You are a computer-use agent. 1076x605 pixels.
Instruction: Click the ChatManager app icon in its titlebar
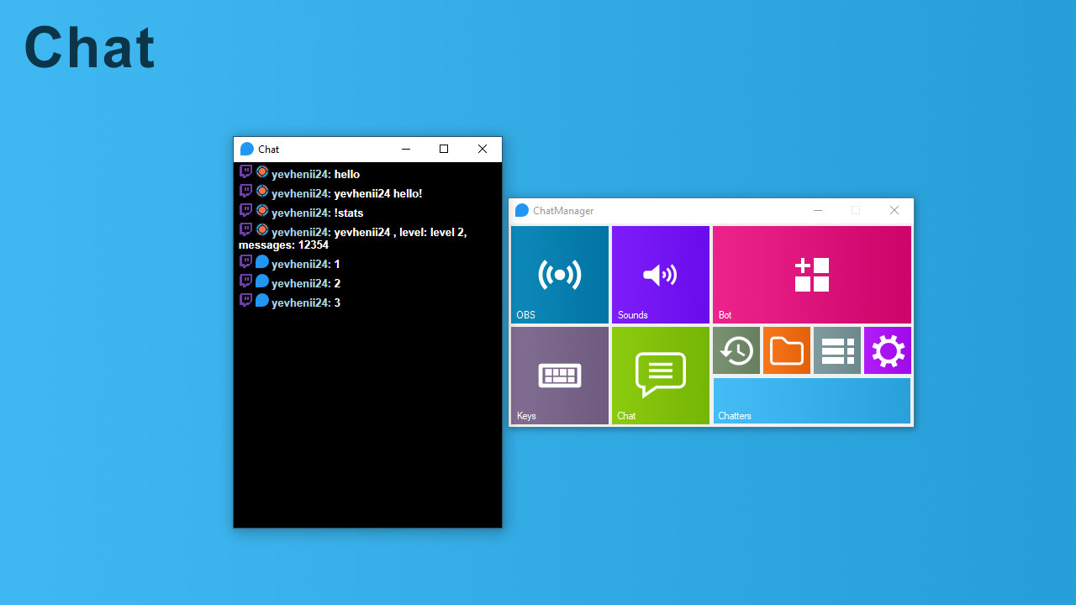pyautogui.click(x=522, y=211)
